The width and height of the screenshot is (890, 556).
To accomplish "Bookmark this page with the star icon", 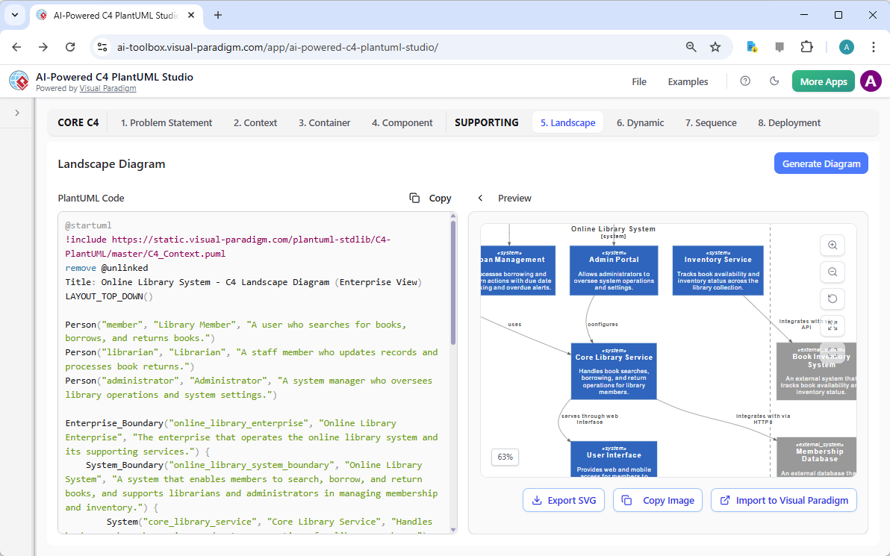I will pyautogui.click(x=715, y=47).
